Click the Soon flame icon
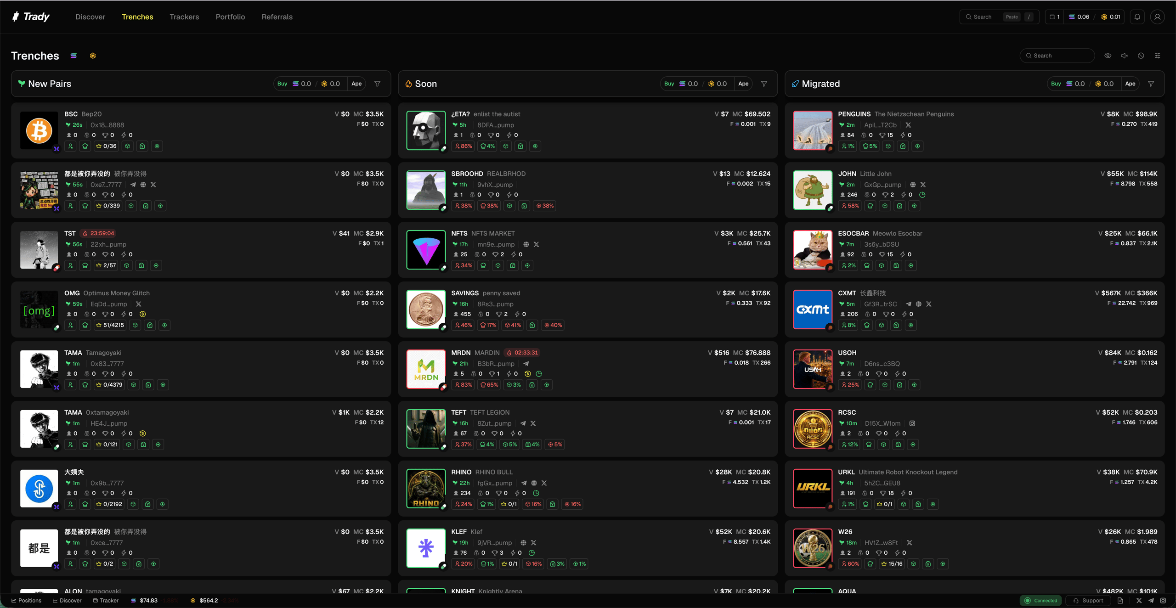Image resolution: width=1176 pixels, height=608 pixels. click(x=408, y=84)
